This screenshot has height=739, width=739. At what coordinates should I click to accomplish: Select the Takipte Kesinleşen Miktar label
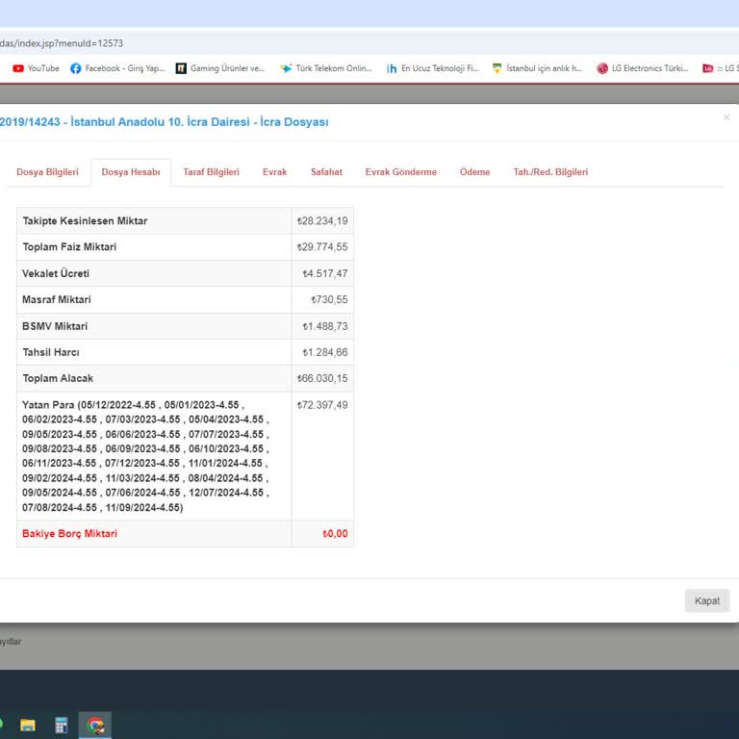point(86,221)
